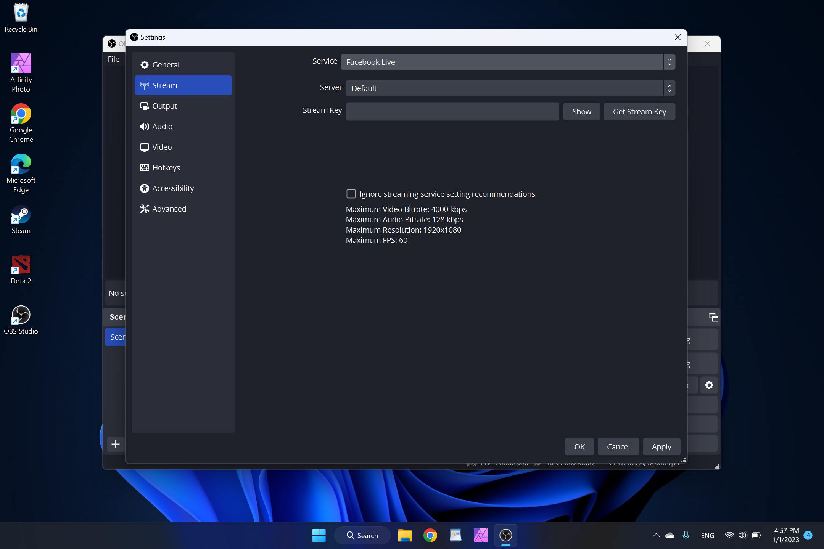Click the OneDrive cloud tray icon
Viewport: 824px width, 549px height.
click(670, 535)
